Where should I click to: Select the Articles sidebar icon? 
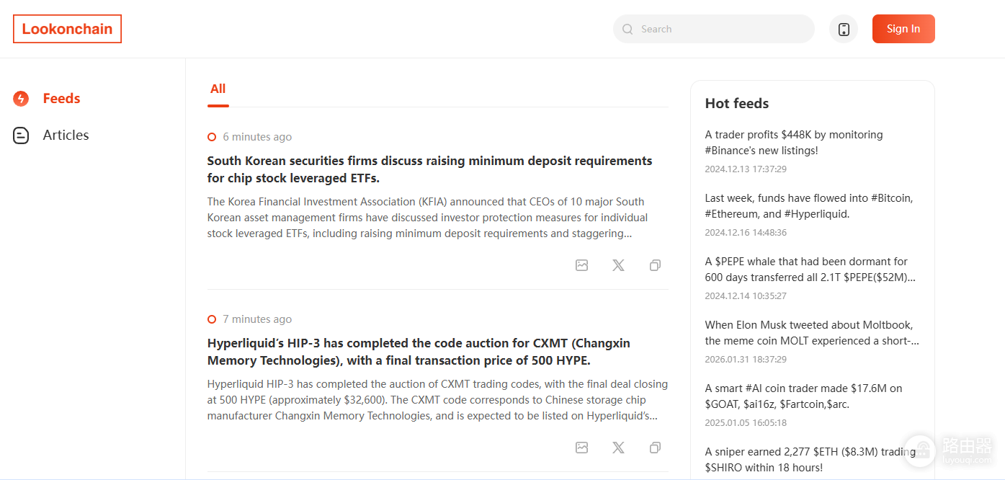pyautogui.click(x=21, y=135)
